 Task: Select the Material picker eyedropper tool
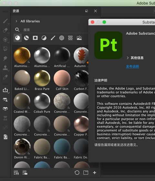(x=5, y=77)
